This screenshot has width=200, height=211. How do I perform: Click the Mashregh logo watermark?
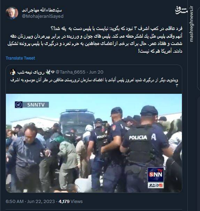click(x=182, y=10)
